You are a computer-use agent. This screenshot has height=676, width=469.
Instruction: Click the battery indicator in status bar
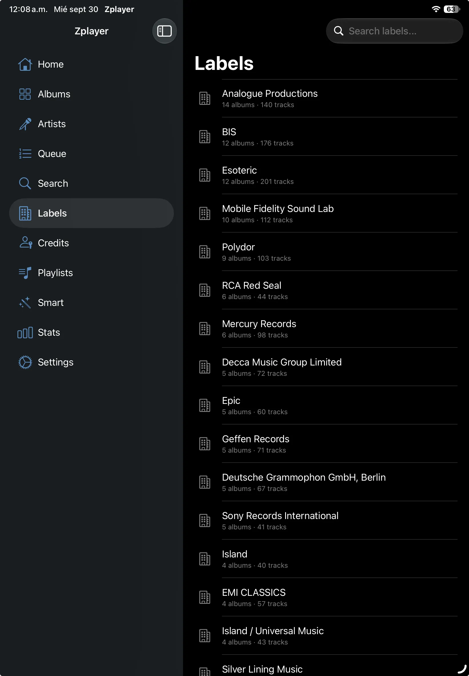click(452, 9)
